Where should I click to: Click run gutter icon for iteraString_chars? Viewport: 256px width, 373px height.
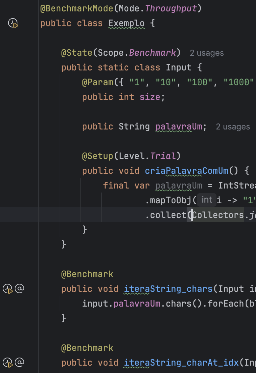[x=8, y=288]
